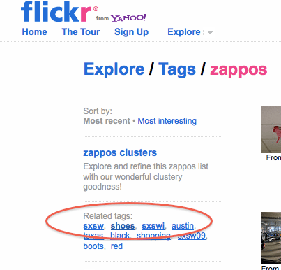Open the Explore menu item
This screenshot has width=281, height=270.
click(184, 32)
